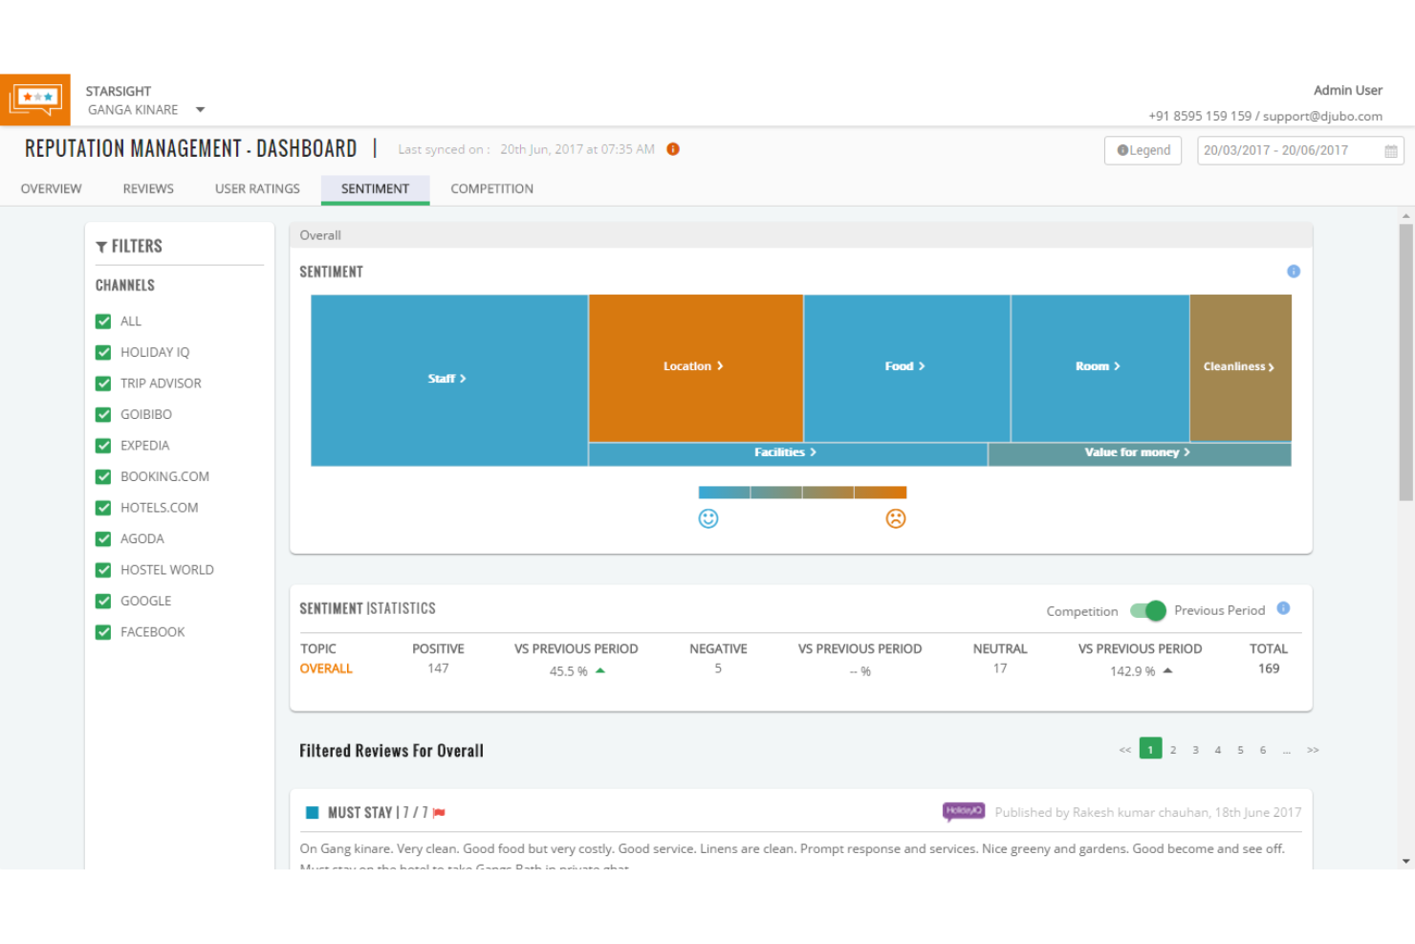Expand the Staff sentiment topic
The height and width of the screenshot is (944, 1415).
click(x=447, y=378)
